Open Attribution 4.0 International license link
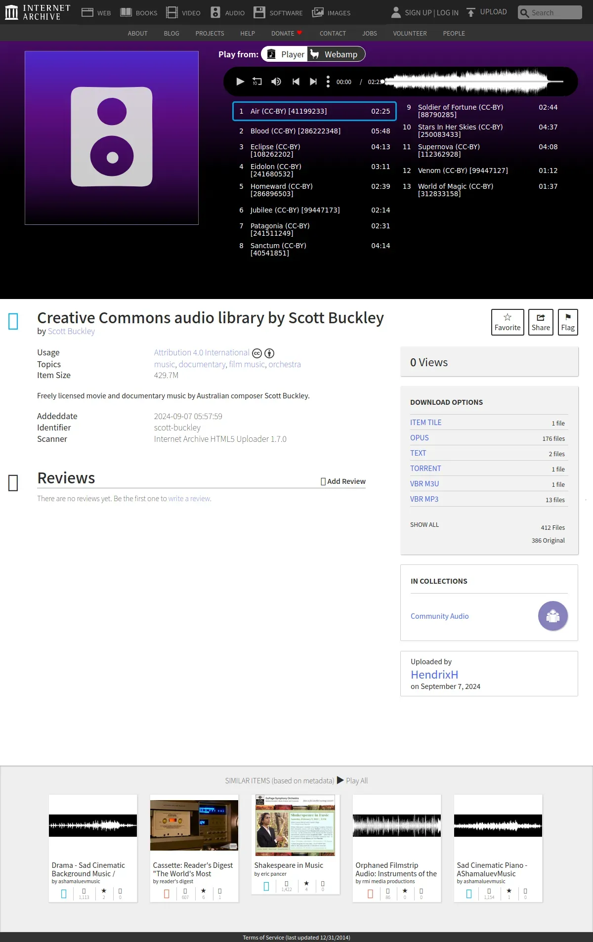The width and height of the screenshot is (593, 942). tap(202, 352)
